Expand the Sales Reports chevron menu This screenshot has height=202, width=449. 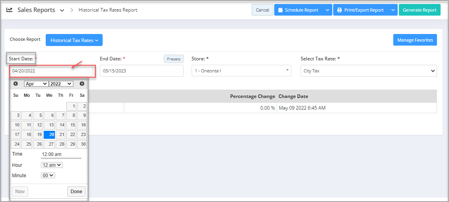[62, 10]
